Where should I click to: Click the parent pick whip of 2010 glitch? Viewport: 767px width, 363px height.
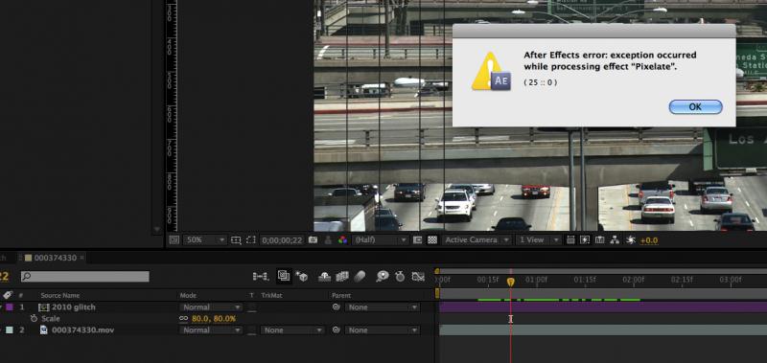tap(337, 307)
